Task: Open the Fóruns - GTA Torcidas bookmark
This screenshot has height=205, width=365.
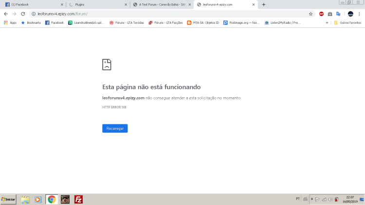Action: point(126,22)
